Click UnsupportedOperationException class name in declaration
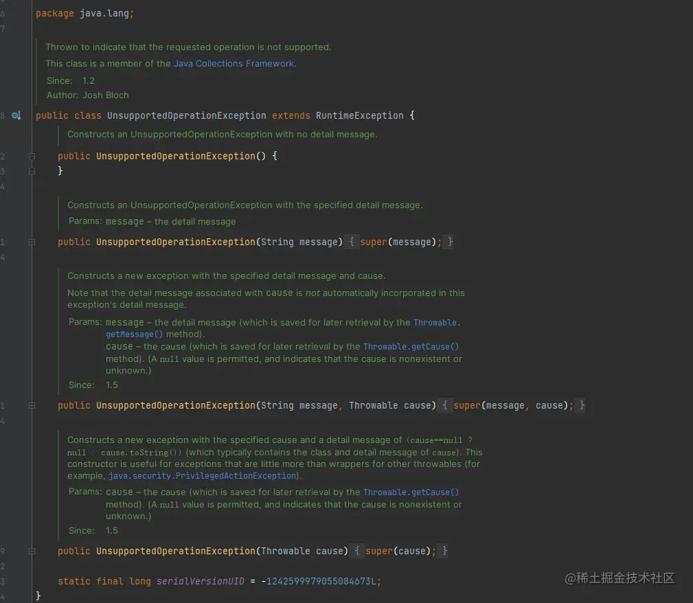The width and height of the screenshot is (693, 603). click(187, 115)
